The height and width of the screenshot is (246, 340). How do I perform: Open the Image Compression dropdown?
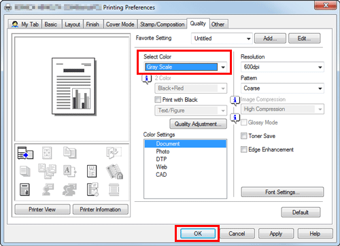(x=282, y=109)
